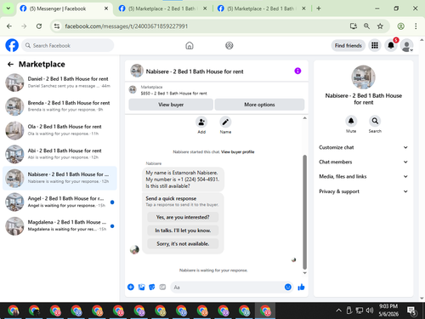This screenshot has height=319, width=425.
Task: Click the browser address bar URL
Action: (x=127, y=26)
